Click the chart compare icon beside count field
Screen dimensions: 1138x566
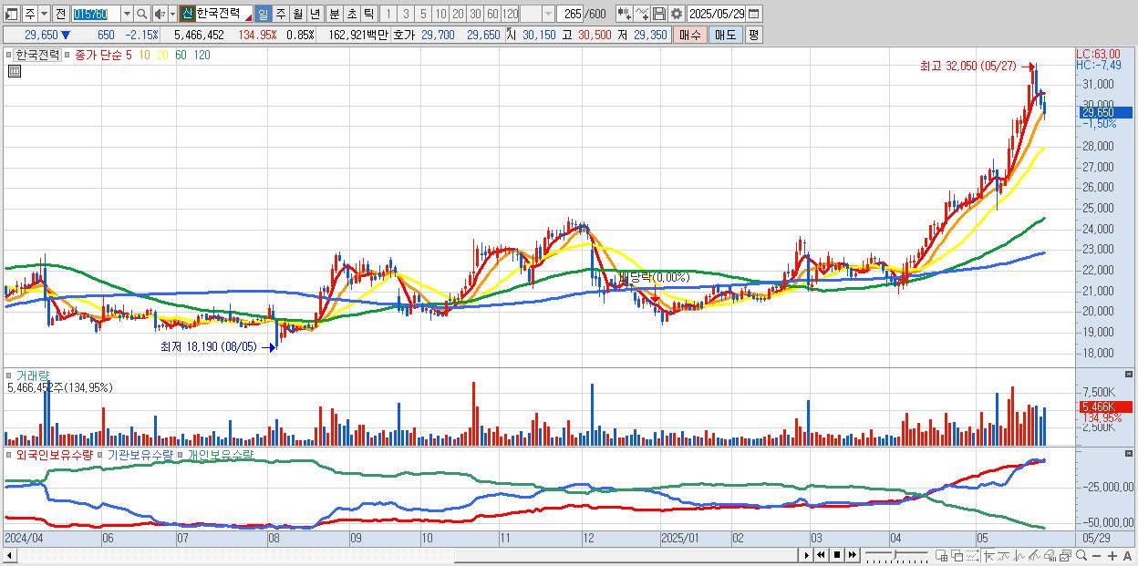(x=624, y=14)
